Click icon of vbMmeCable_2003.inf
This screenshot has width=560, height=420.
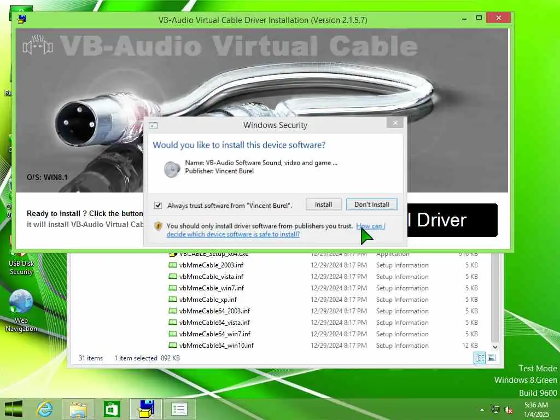click(173, 265)
